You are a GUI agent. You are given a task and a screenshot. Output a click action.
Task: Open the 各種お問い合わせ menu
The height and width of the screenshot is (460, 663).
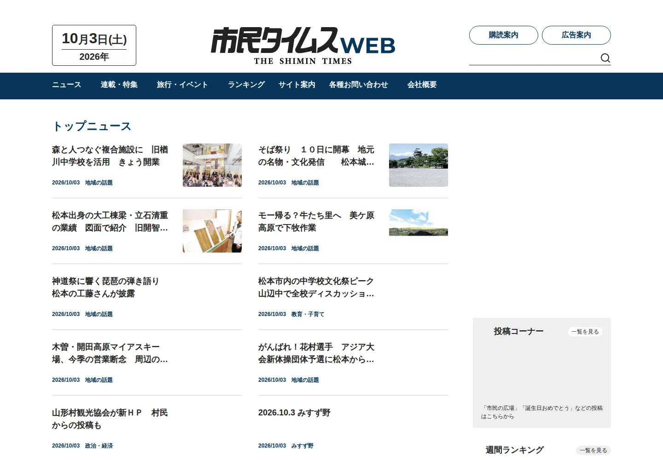tap(359, 85)
